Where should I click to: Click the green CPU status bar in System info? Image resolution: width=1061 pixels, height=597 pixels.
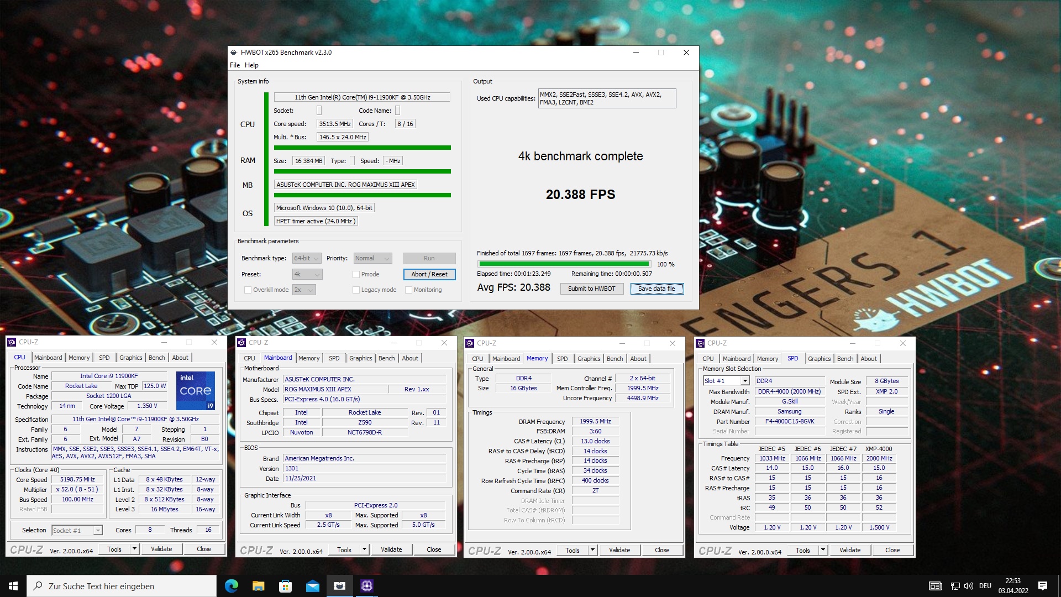363,148
